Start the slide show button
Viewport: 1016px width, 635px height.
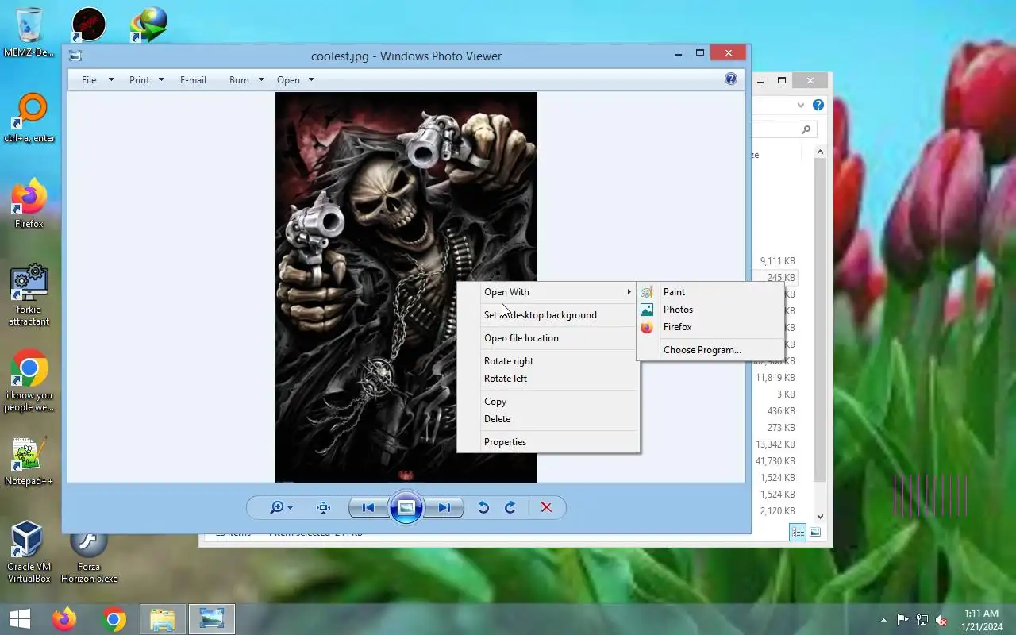(x=406, y=507)
